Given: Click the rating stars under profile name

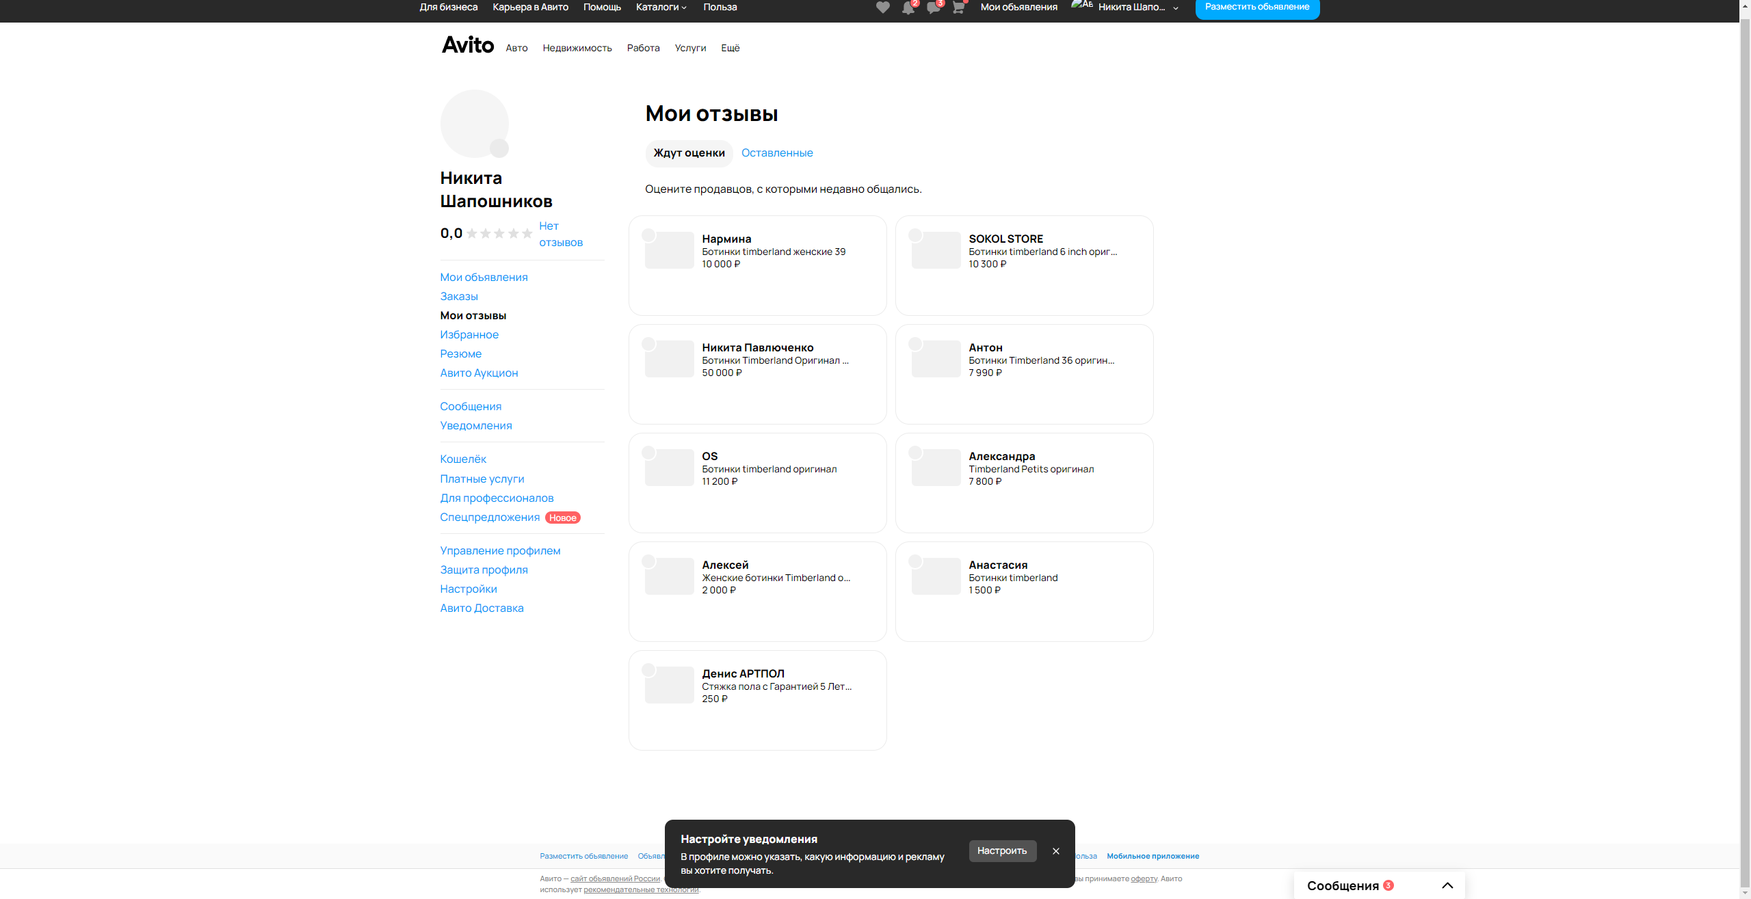Looking at the screenshot, I should [499, 234].
